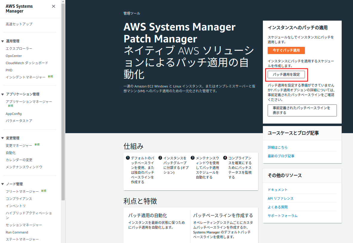Open the よくある質問 link
This screenshot has width=353, height=243.
(278, 207)
